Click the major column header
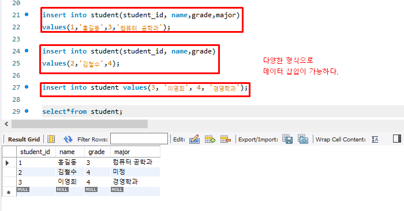404x211 pixels. [x=135, y=152]
